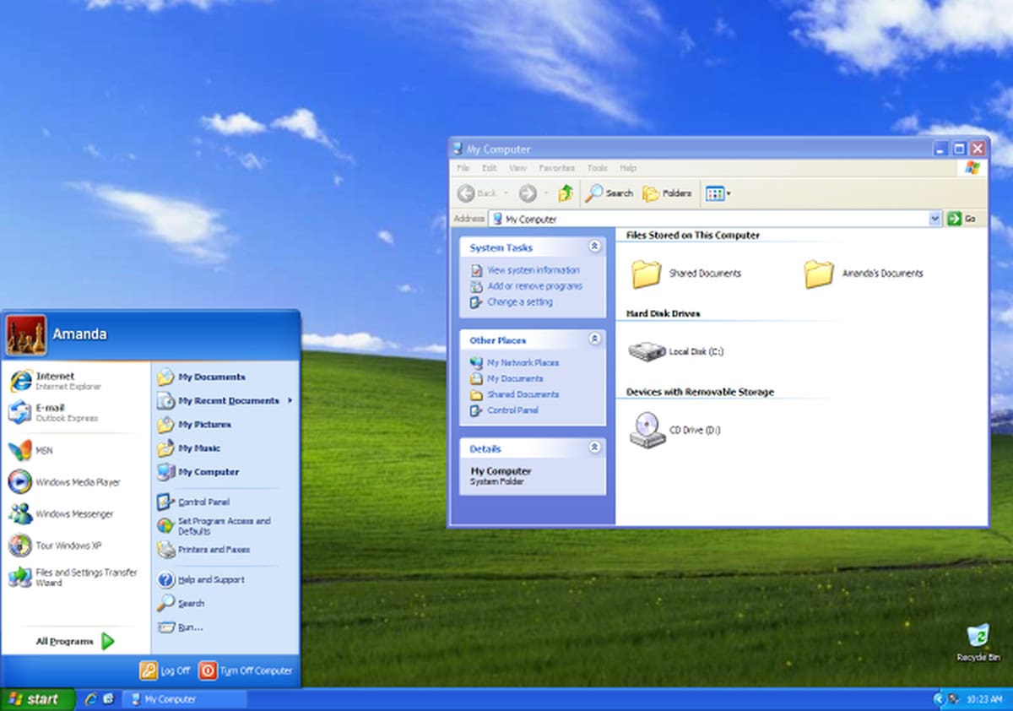Expand the Address bar dropdown arrow
The width and height of the screenshot is (1013, 711).
coord(935,219)
